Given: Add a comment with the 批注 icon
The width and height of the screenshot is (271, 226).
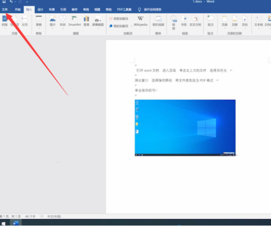Looking at the screenshot, I should 210,21.
